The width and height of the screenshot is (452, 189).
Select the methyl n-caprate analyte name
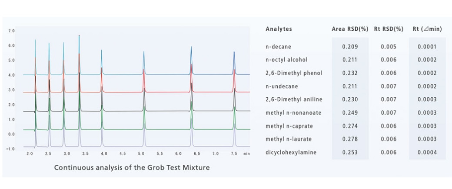pyautogui.click(x=289, y=126)
